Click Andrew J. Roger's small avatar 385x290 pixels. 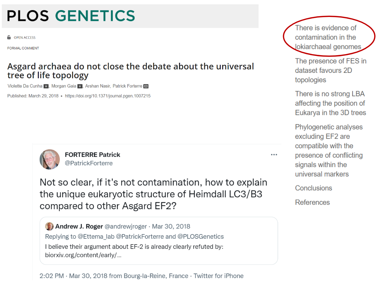49,227
